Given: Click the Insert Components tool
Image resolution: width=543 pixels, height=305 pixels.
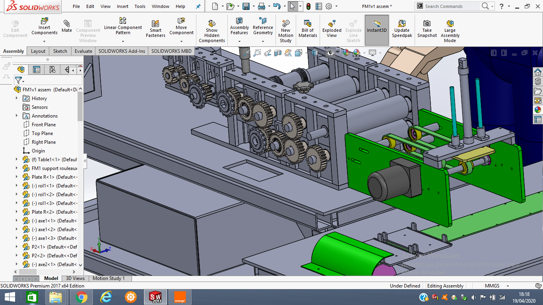Looking at the screenshot, I should (x=45, y=26).
